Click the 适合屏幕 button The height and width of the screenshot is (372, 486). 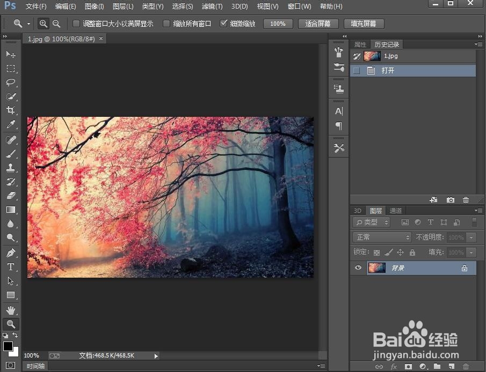click(x=318, y=24)
